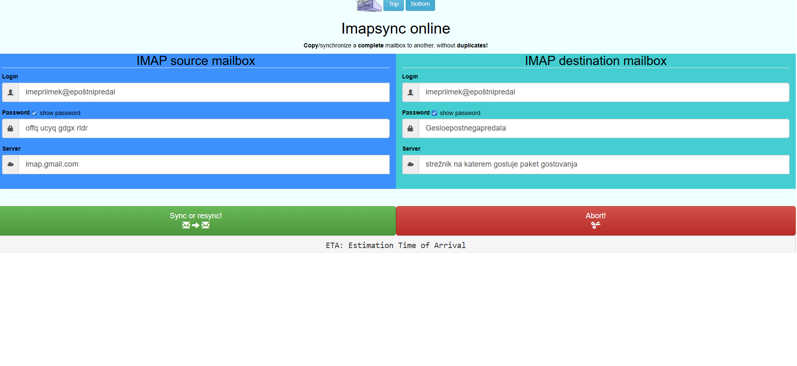Click the cloud icon beside source server
797x366 pixels.
point(10,165)
